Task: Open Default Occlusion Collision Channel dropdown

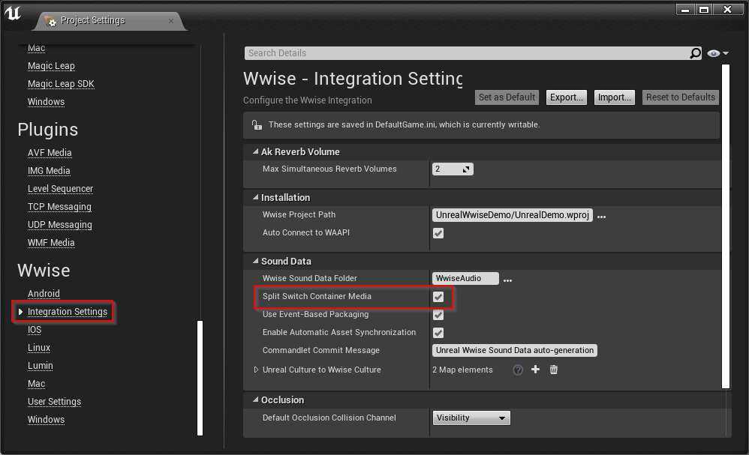Action: click(471, 418)
